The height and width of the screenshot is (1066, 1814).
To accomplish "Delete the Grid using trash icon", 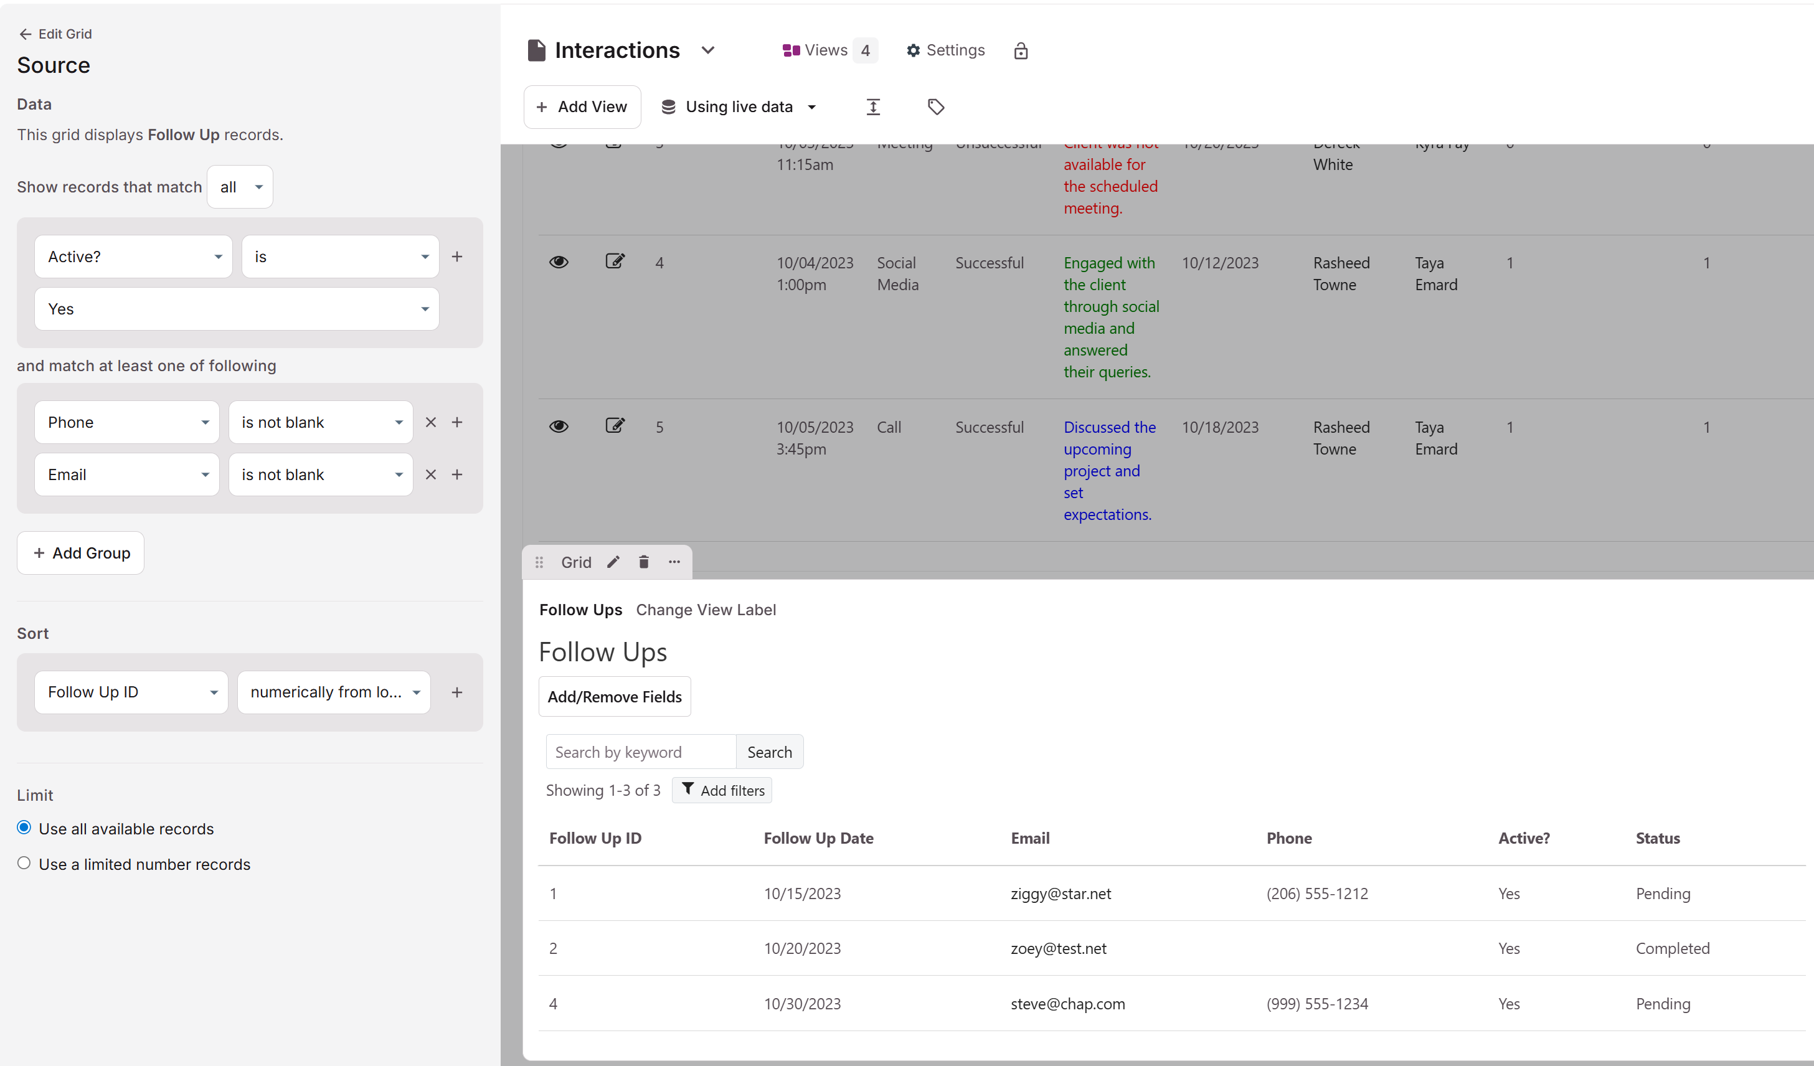I will (x=643, y=562).
